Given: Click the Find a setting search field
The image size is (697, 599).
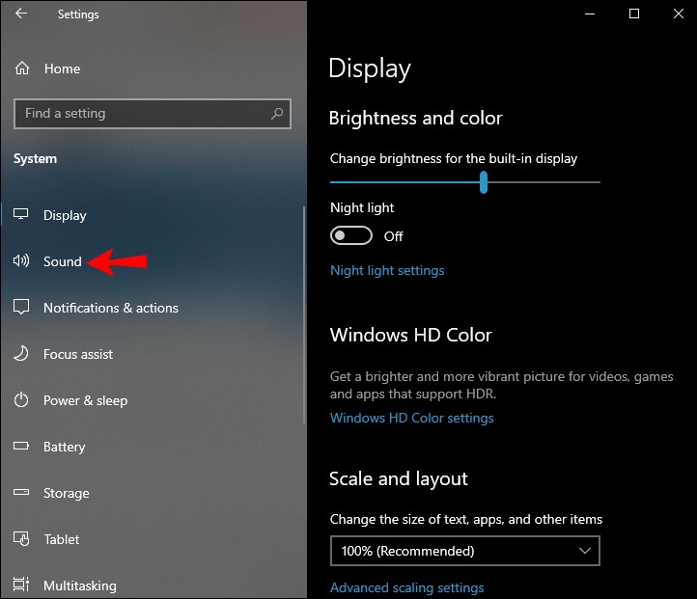Looking at the screenshot, I should [153, 114].
